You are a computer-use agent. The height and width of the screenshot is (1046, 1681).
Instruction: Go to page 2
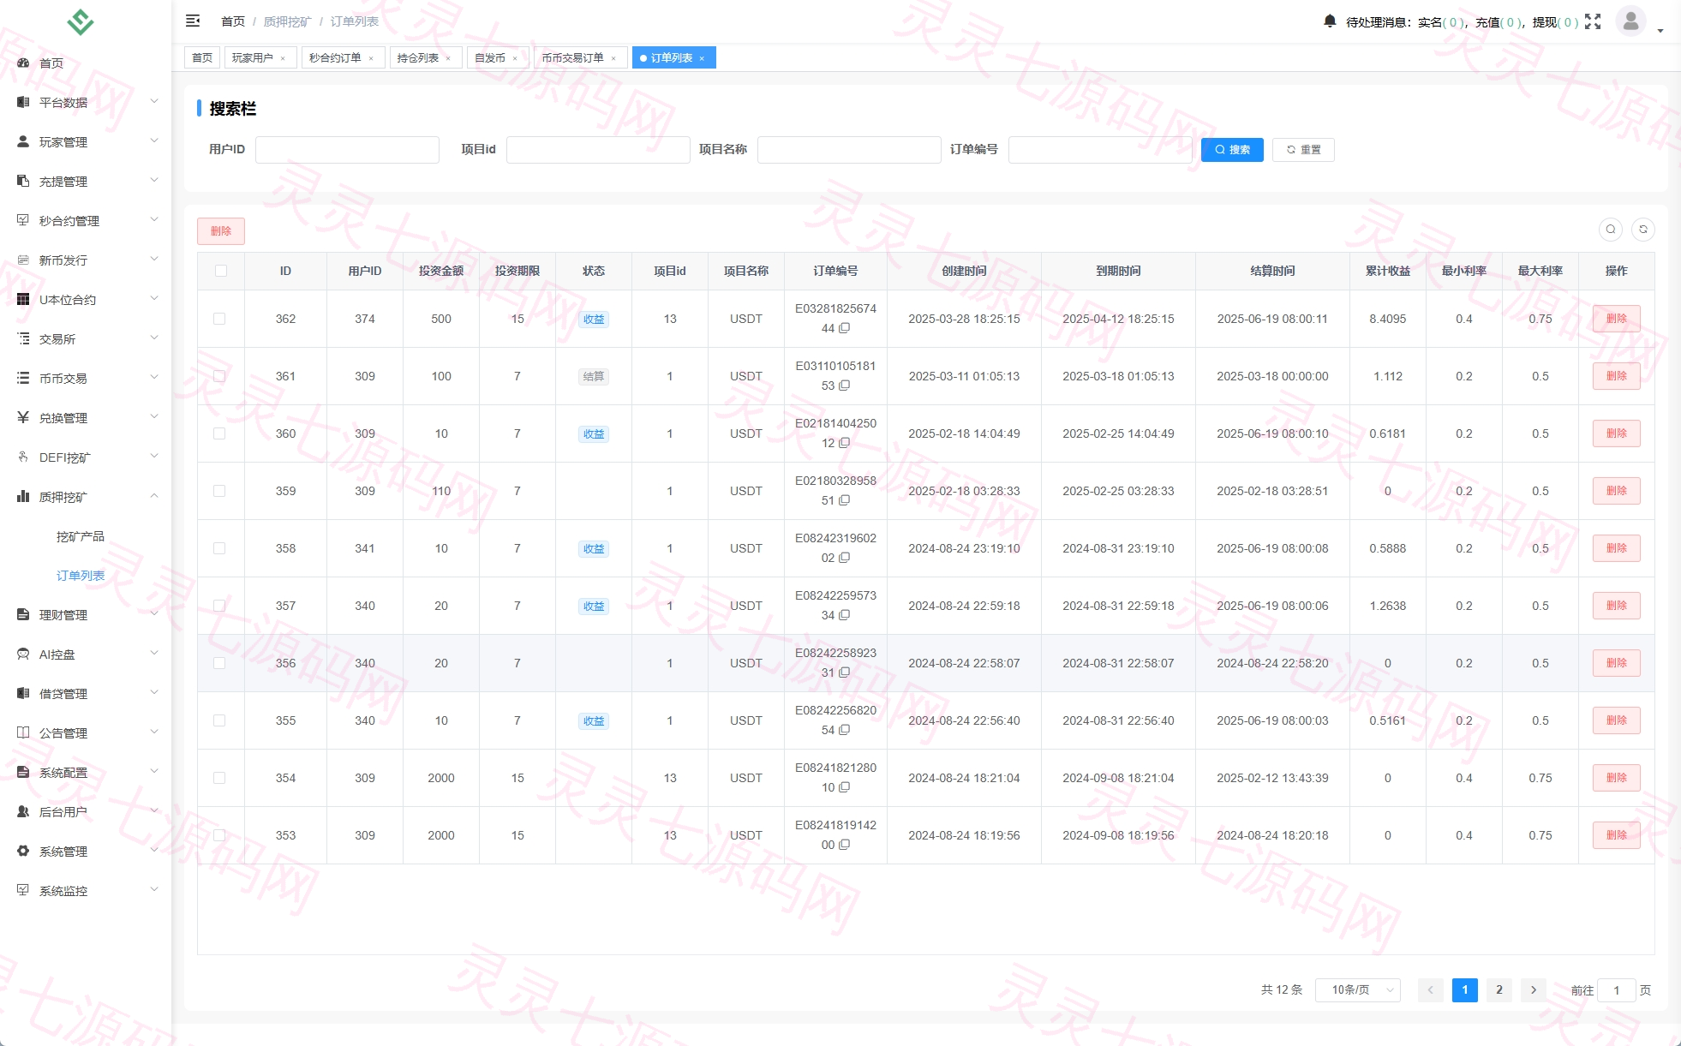click(x=1499, y=989)
